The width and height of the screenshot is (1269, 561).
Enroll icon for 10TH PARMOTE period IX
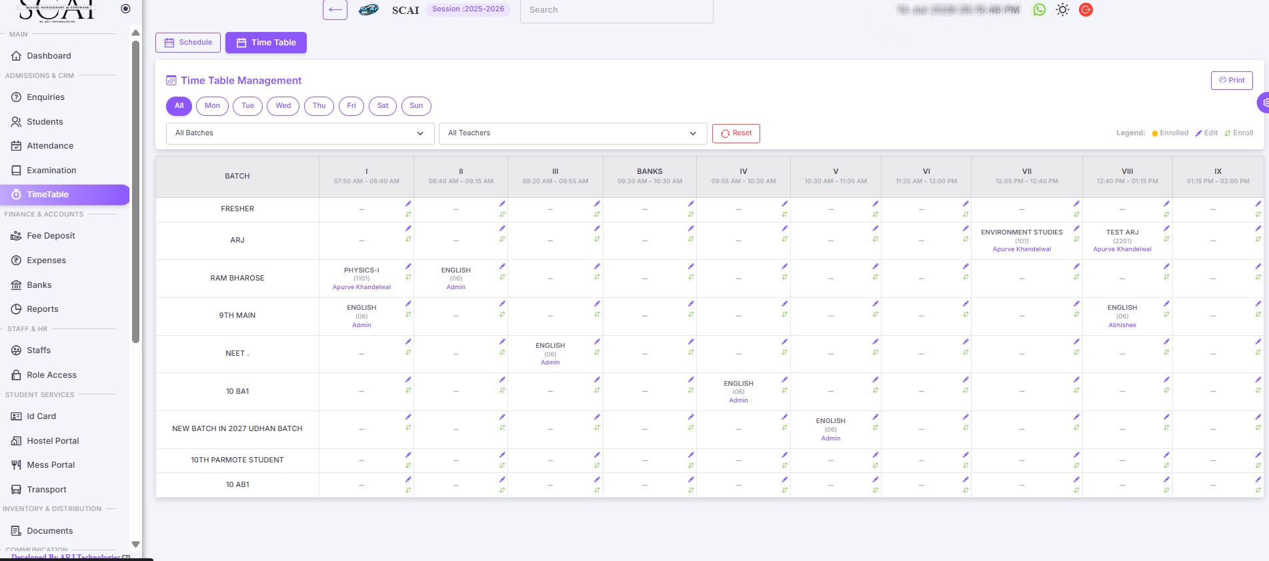(1258, 466)
